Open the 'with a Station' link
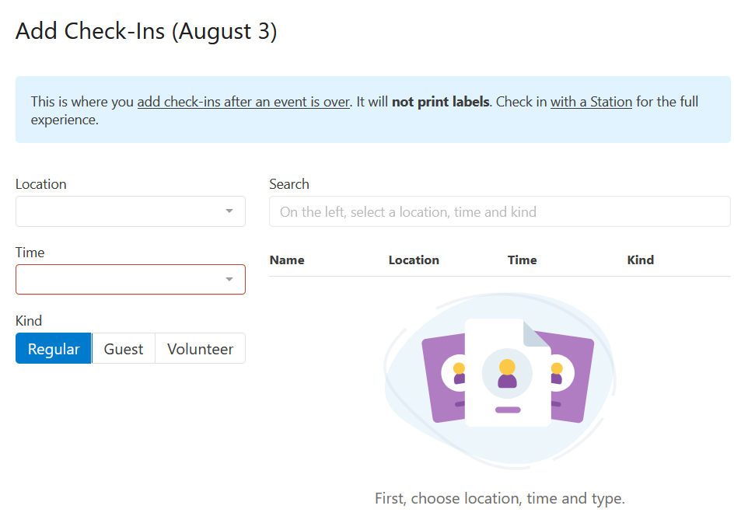This screenshot has height=516, width=755. pos(592,101)
